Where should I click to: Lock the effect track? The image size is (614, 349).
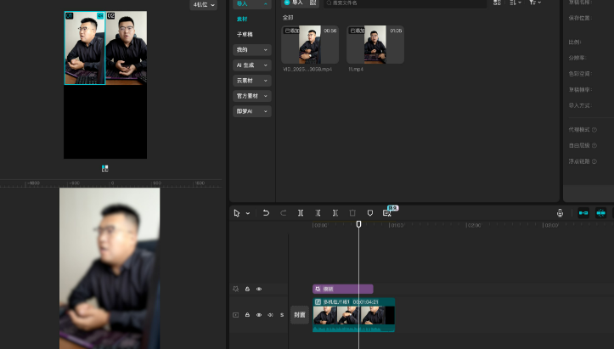[x=247, y=289]
